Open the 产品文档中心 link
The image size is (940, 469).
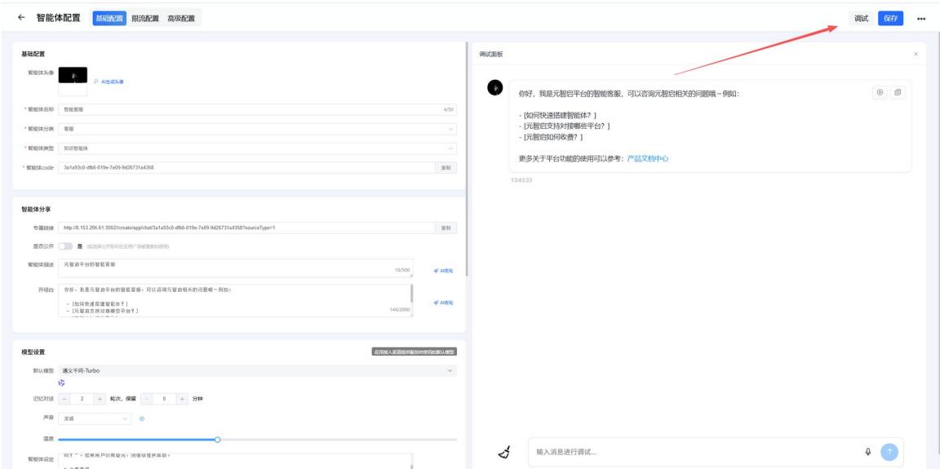pyautogui.click(x=647, y=158)
